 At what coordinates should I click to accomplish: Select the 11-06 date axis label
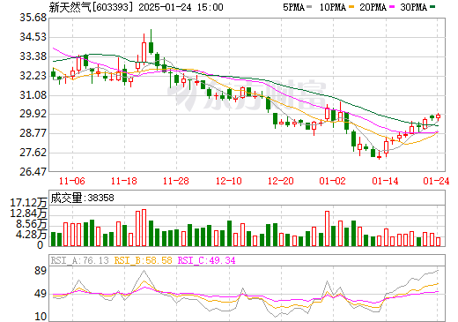(72, 181)
